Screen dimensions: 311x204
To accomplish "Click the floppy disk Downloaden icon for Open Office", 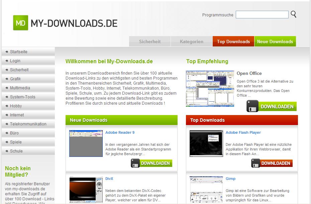I will (x=253, y=106).
